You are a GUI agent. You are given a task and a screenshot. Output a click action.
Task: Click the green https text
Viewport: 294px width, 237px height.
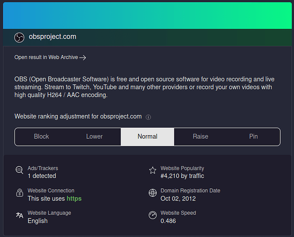pyautogui.click(x=74, y=199)
